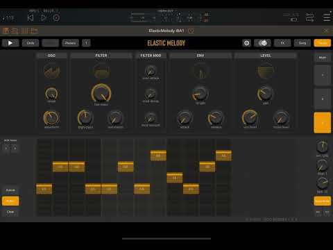333x250 pixels.
Task: Click Elastic Melody's white play button
Action: click(x=10, y=43)
